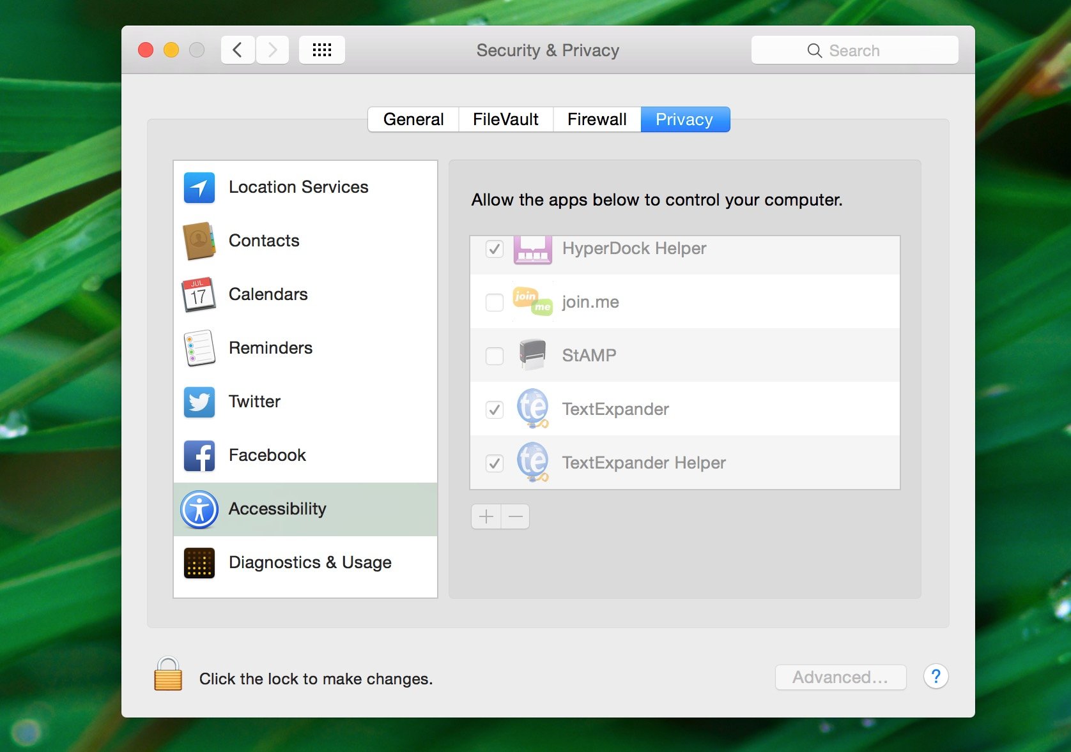Image resolution: width=1071 pixels, height=752 pixels.
Task: Select Contacts label in sidebar
Action: coord(264,241)
